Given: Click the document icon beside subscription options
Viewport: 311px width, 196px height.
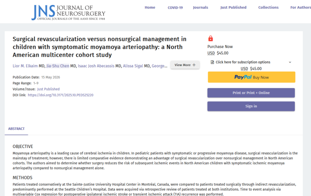Looking at the screenshot, I should [x=212, y=62].
